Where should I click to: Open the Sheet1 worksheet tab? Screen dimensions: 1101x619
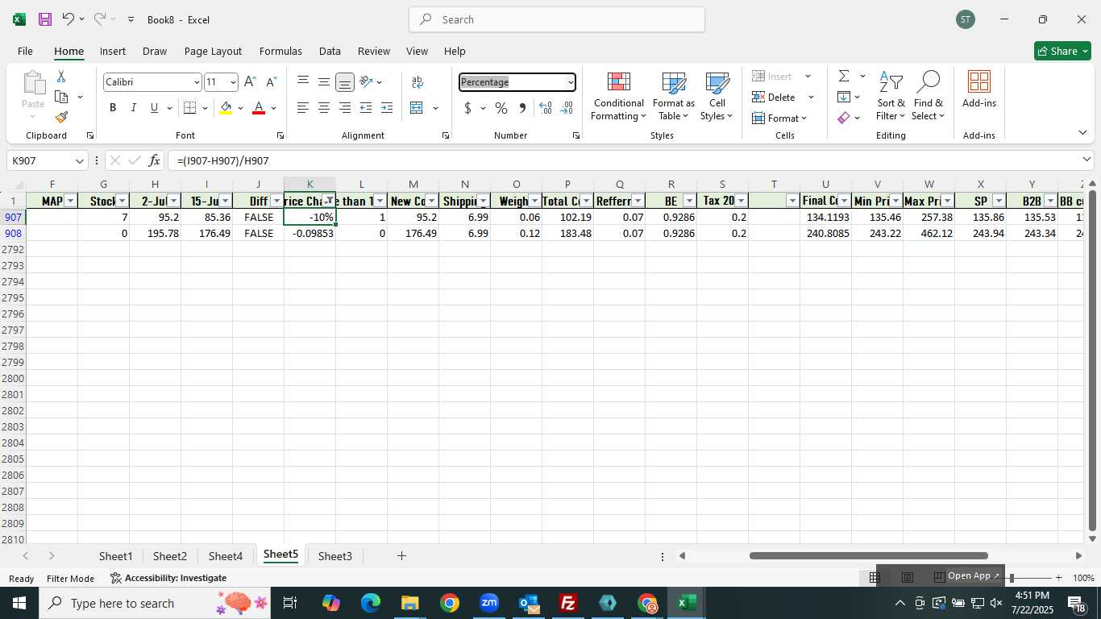click(x=115, y=556)
